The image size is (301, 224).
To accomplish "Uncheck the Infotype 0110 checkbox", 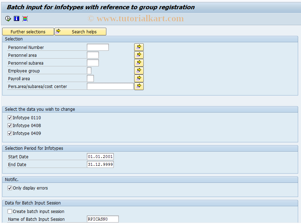I will 10,118.
